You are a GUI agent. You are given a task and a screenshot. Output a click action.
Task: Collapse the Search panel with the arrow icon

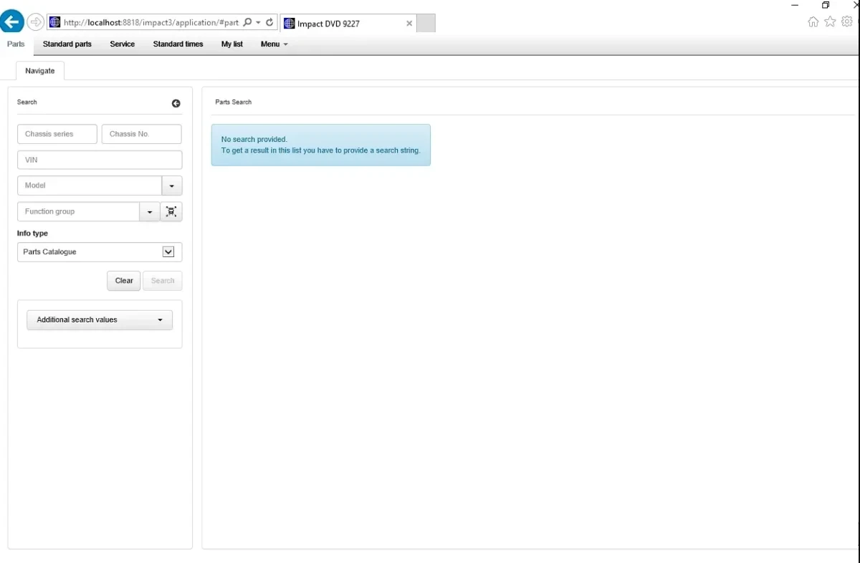[x=176, y=103]
